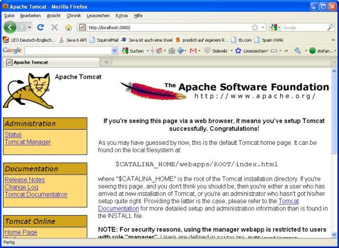Expand hidden Google Toolbar buttons chevron
Image resolution: width=339 pixels, height=248 pixels.
[x=286, y=51]
